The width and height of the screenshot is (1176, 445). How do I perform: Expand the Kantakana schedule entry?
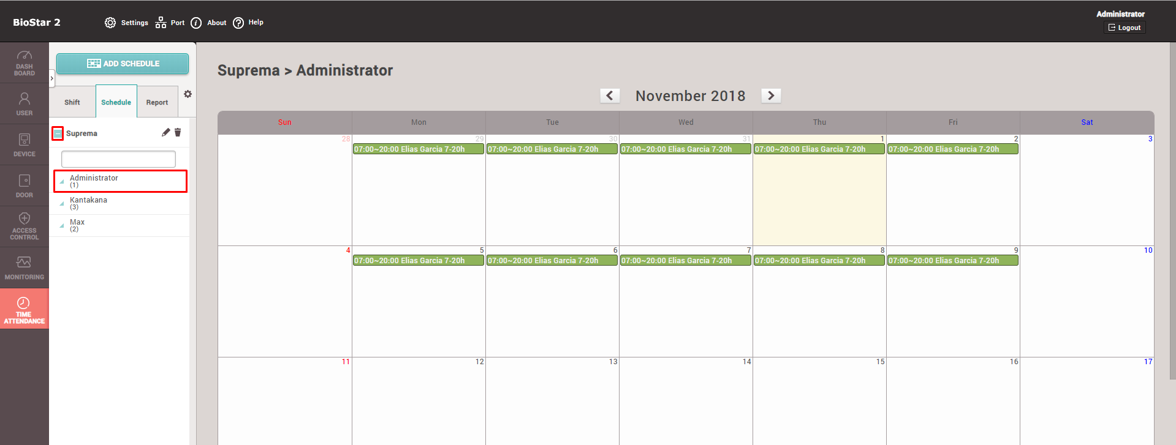coord(62,203)
